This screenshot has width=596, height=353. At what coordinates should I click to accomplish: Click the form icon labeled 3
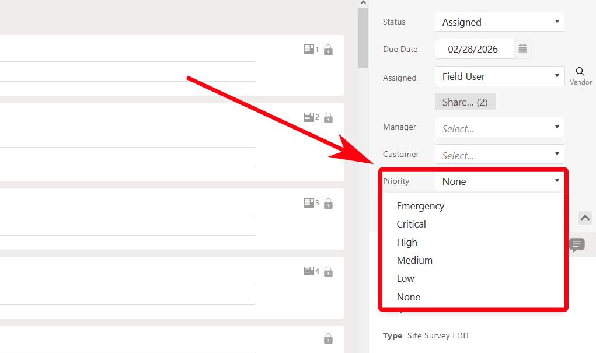[x=309, y=203]
